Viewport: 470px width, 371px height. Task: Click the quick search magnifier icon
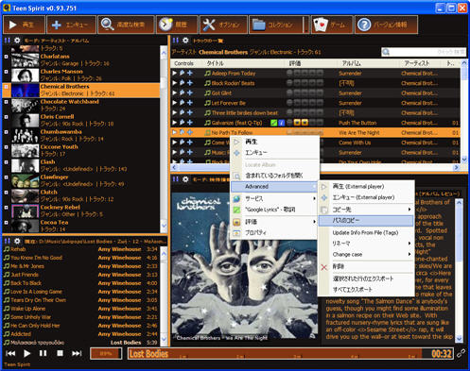[x=386, y=52]
